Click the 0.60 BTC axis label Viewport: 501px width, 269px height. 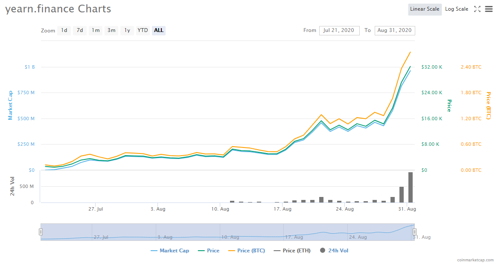tap(471, 144)
